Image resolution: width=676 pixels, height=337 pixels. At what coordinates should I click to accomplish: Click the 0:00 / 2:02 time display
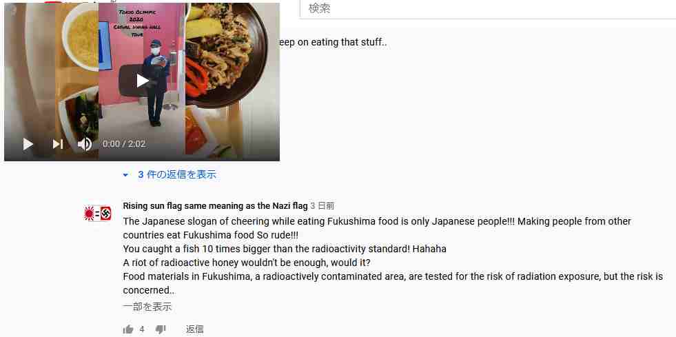click(x=124, y=144)
